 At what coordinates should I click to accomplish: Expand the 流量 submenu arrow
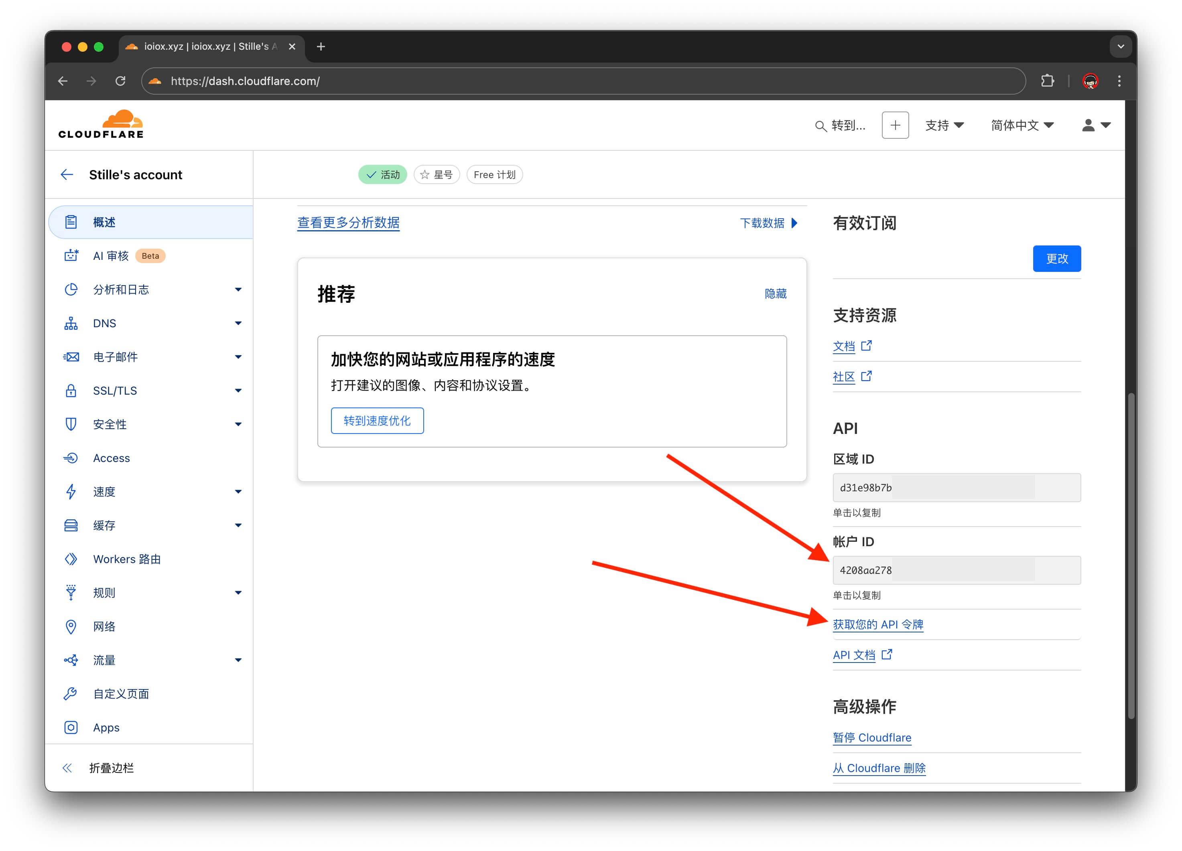tap(238, 661)
